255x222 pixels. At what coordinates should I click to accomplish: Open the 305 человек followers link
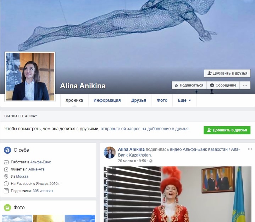click(43, 191)
